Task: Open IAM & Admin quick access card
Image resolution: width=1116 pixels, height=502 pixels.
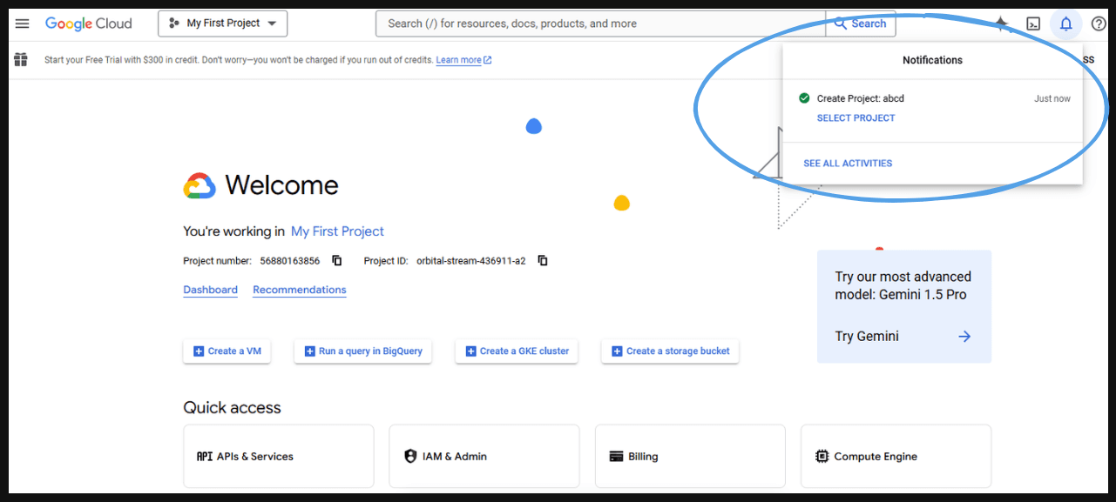Action: (484, 456)
